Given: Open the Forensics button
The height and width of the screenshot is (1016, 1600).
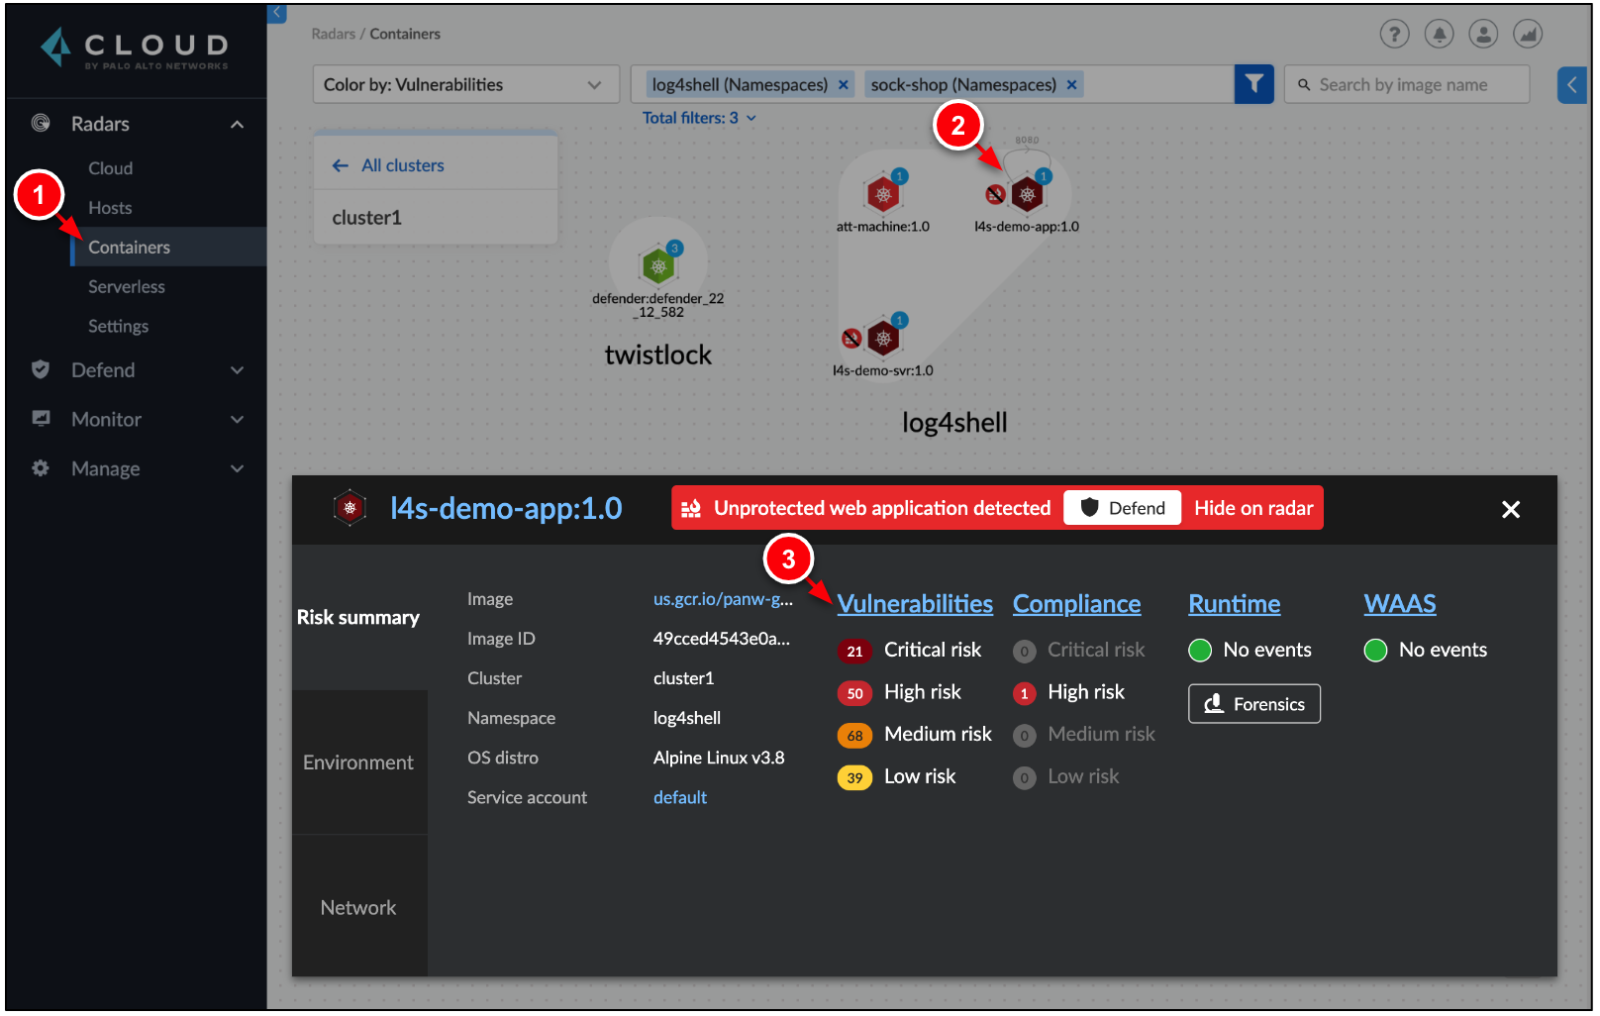Looking at the screenshot, I should (x=1253, y=704).
